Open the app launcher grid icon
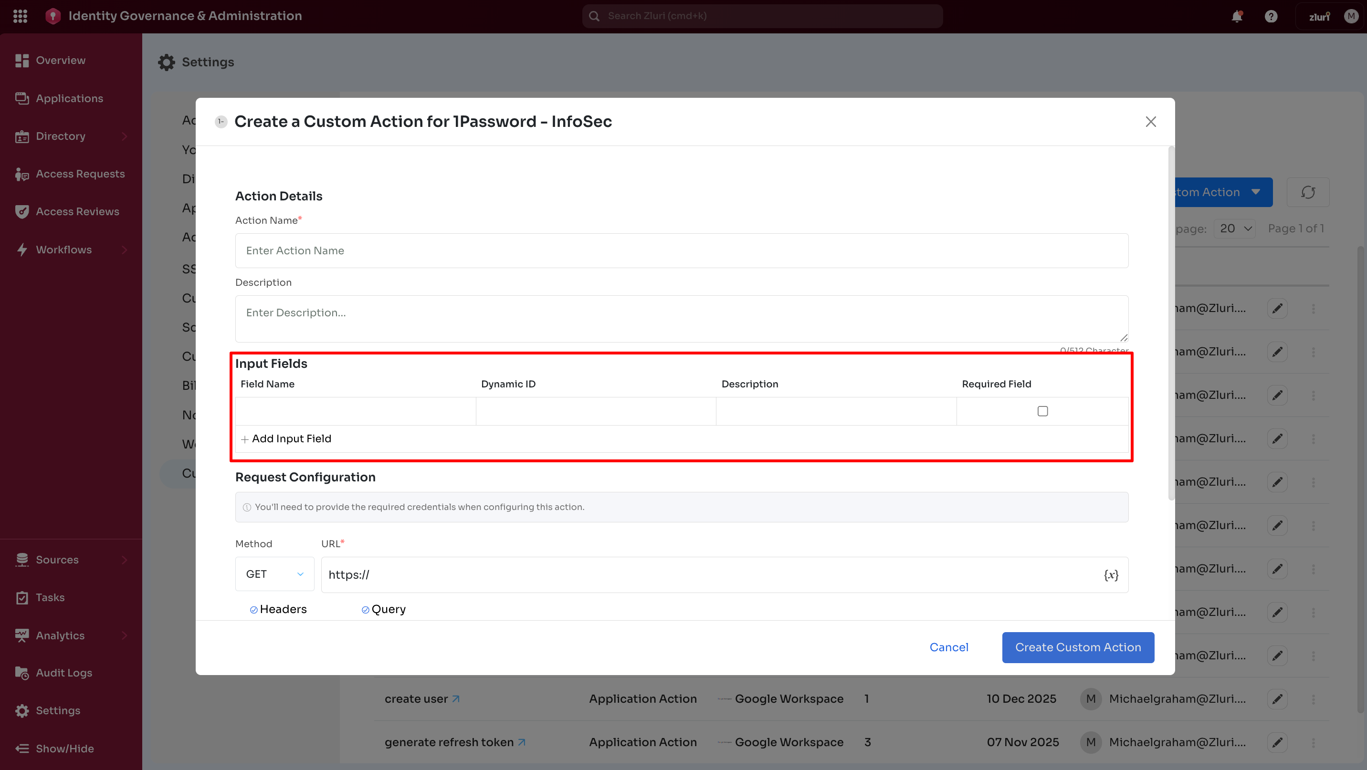This screenshot has height=770, width=1367. click(x=20, y=16)
